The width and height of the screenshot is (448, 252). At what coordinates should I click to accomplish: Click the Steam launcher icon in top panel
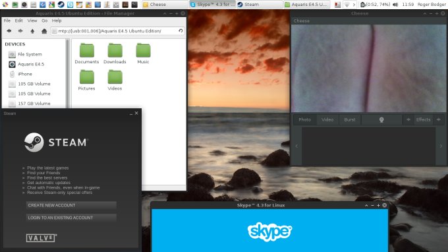(x=61, y=5)
